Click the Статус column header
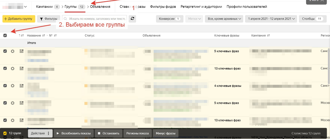Viewport: 330px width, 139px height. 90,36
